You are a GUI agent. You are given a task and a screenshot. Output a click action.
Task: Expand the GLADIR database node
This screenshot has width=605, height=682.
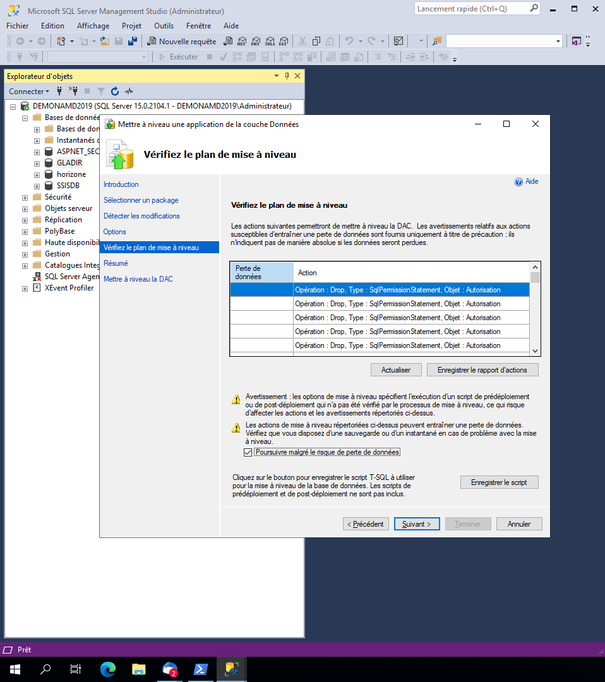(37, 164)
